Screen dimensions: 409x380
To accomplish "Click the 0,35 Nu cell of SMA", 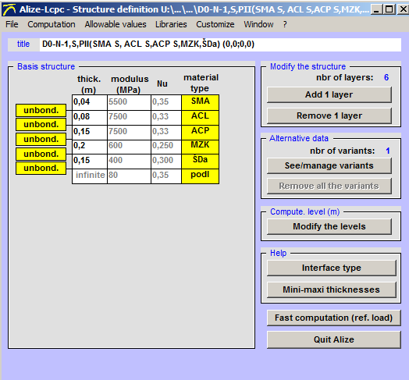I will [x=166, y=102].
